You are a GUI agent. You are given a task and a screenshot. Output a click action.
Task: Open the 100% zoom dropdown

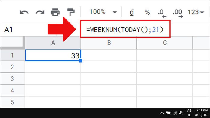[x=103, y=12]
